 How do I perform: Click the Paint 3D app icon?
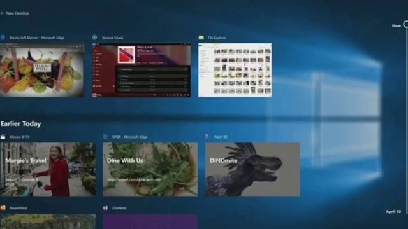coord(207,137)
